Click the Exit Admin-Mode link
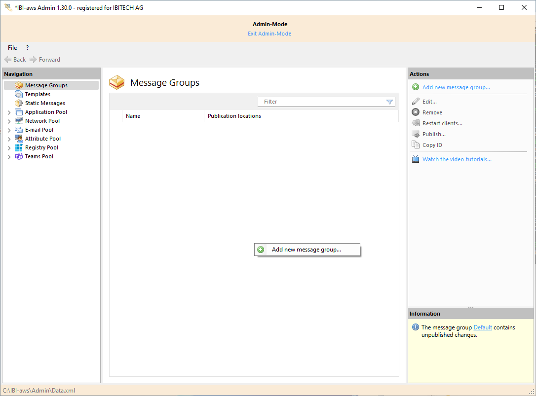This screenshot has height=396, width=536. [x=269, y=34]
